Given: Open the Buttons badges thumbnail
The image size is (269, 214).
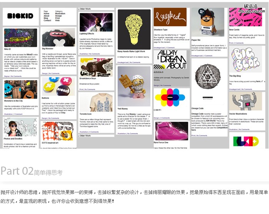Looking at the screenshot, I should [59, 86].
